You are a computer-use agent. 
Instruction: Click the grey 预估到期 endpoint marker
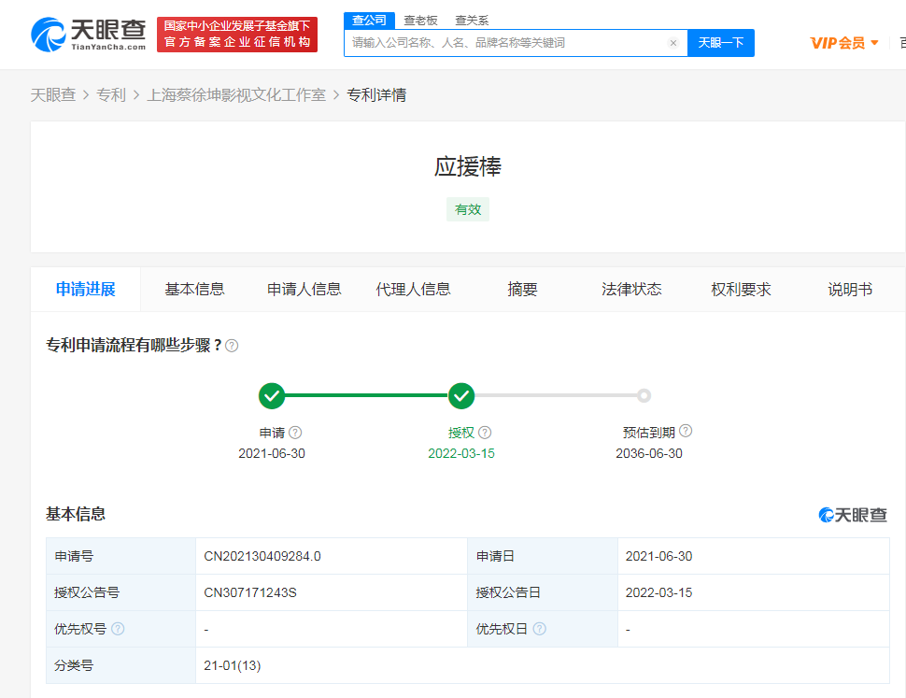pyautogui.click(x=644, y=396)
